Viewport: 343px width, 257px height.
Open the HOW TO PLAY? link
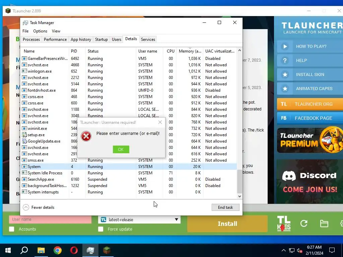310,46
